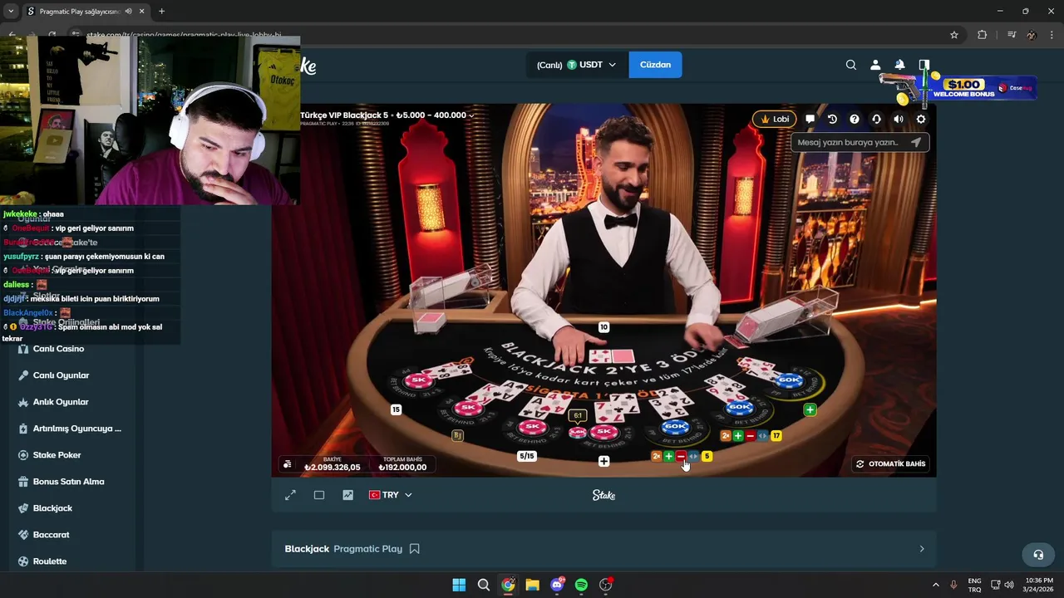Open live support headset icon in game

click(x=876, y=119)
